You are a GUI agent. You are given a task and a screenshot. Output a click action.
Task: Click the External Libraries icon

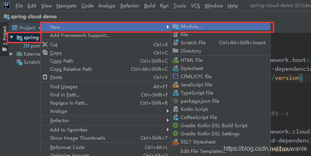point(19,54)
